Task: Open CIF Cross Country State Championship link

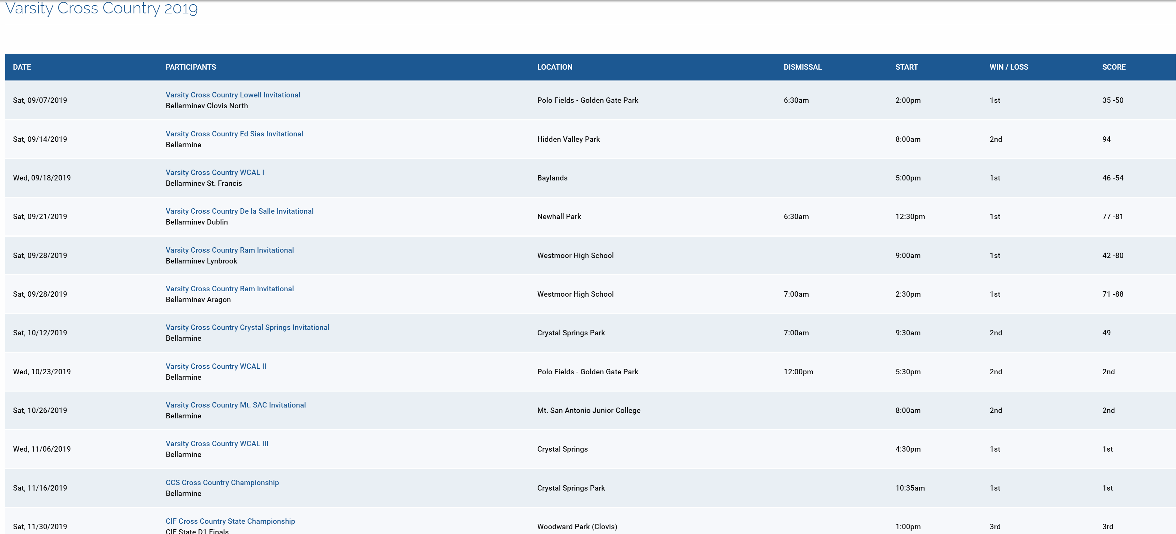Action: (x=230, y=521)
